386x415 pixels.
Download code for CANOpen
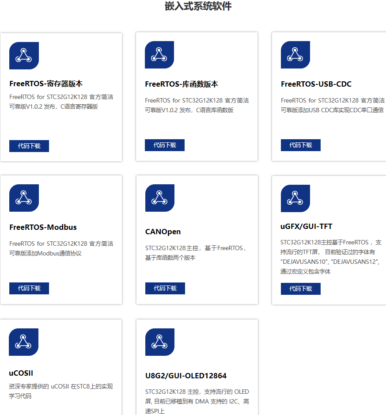(165, 288)
